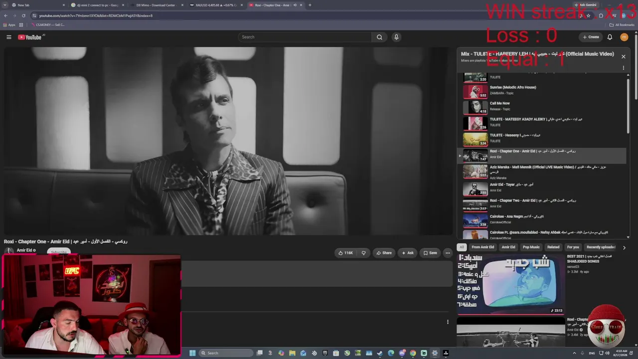
Task: Switch to the dji mini 2 Google tab
Action: (98, 5)
